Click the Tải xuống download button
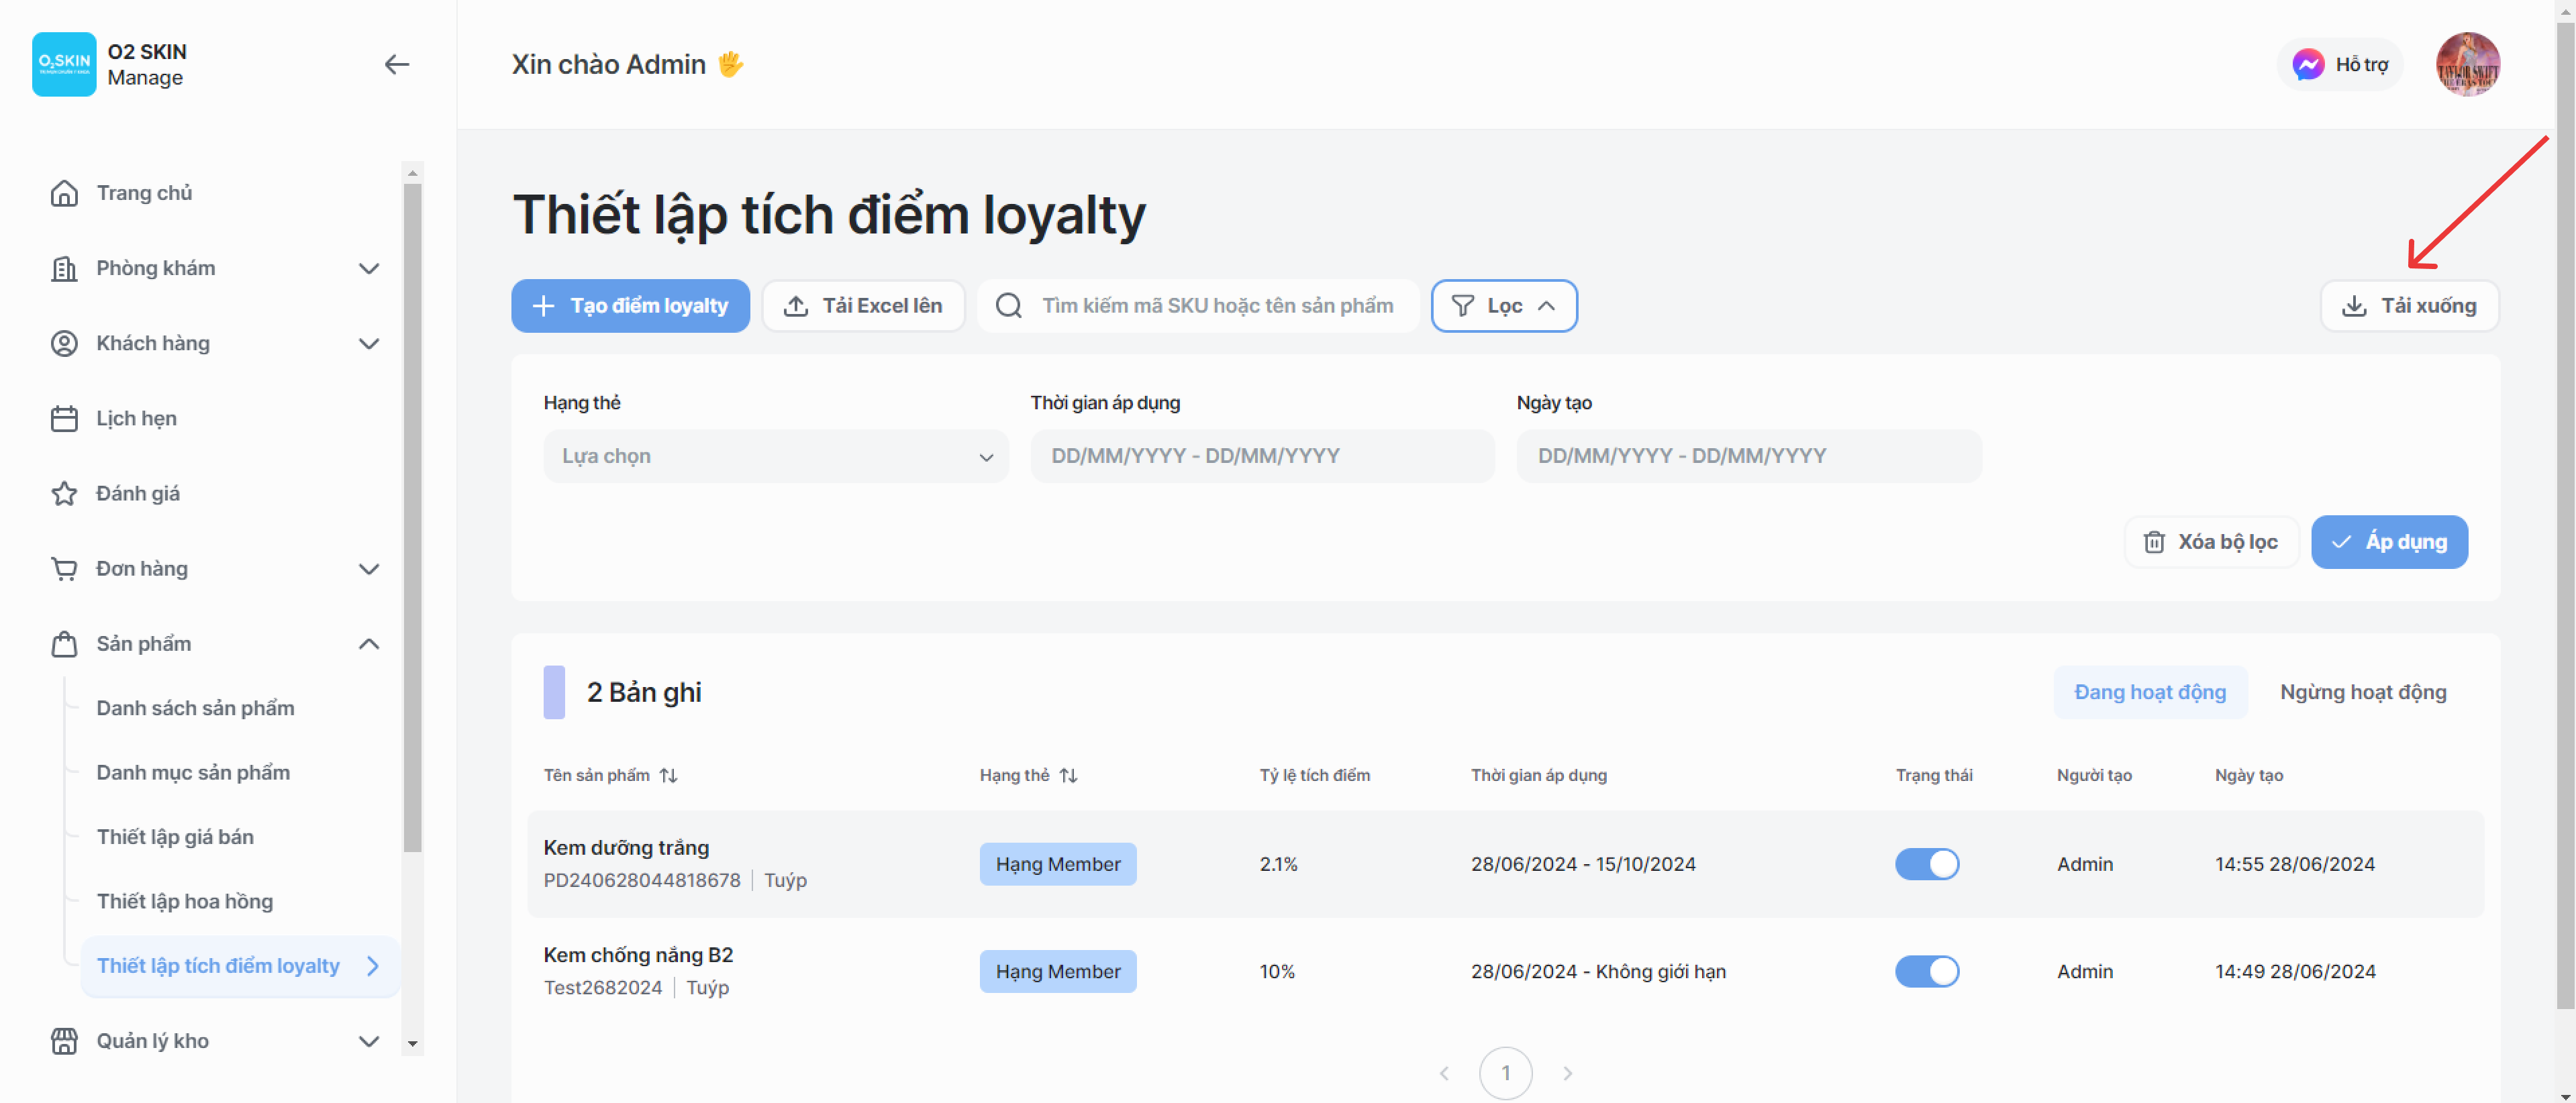This screenshot has width=2576, height=1103. (x=2409, y=306)
